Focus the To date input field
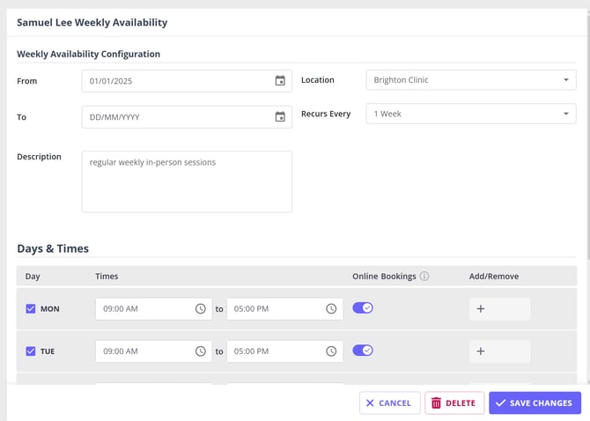Screen dimensions: 590x421 (x=176, y=117)
